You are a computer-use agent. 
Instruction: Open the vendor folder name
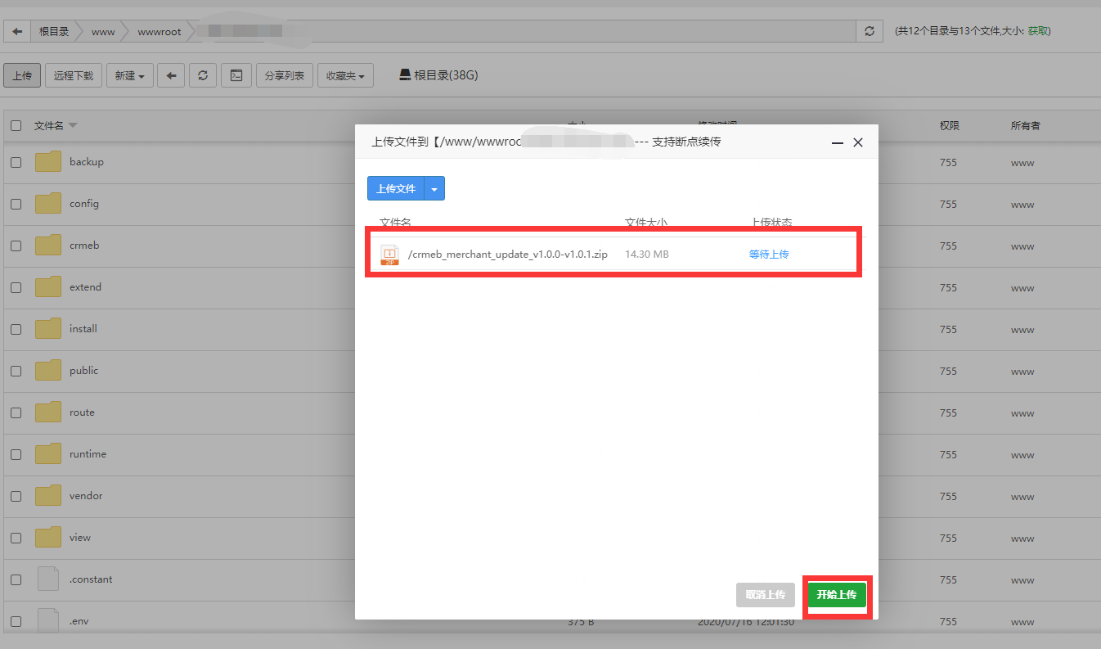click(86, 496)
